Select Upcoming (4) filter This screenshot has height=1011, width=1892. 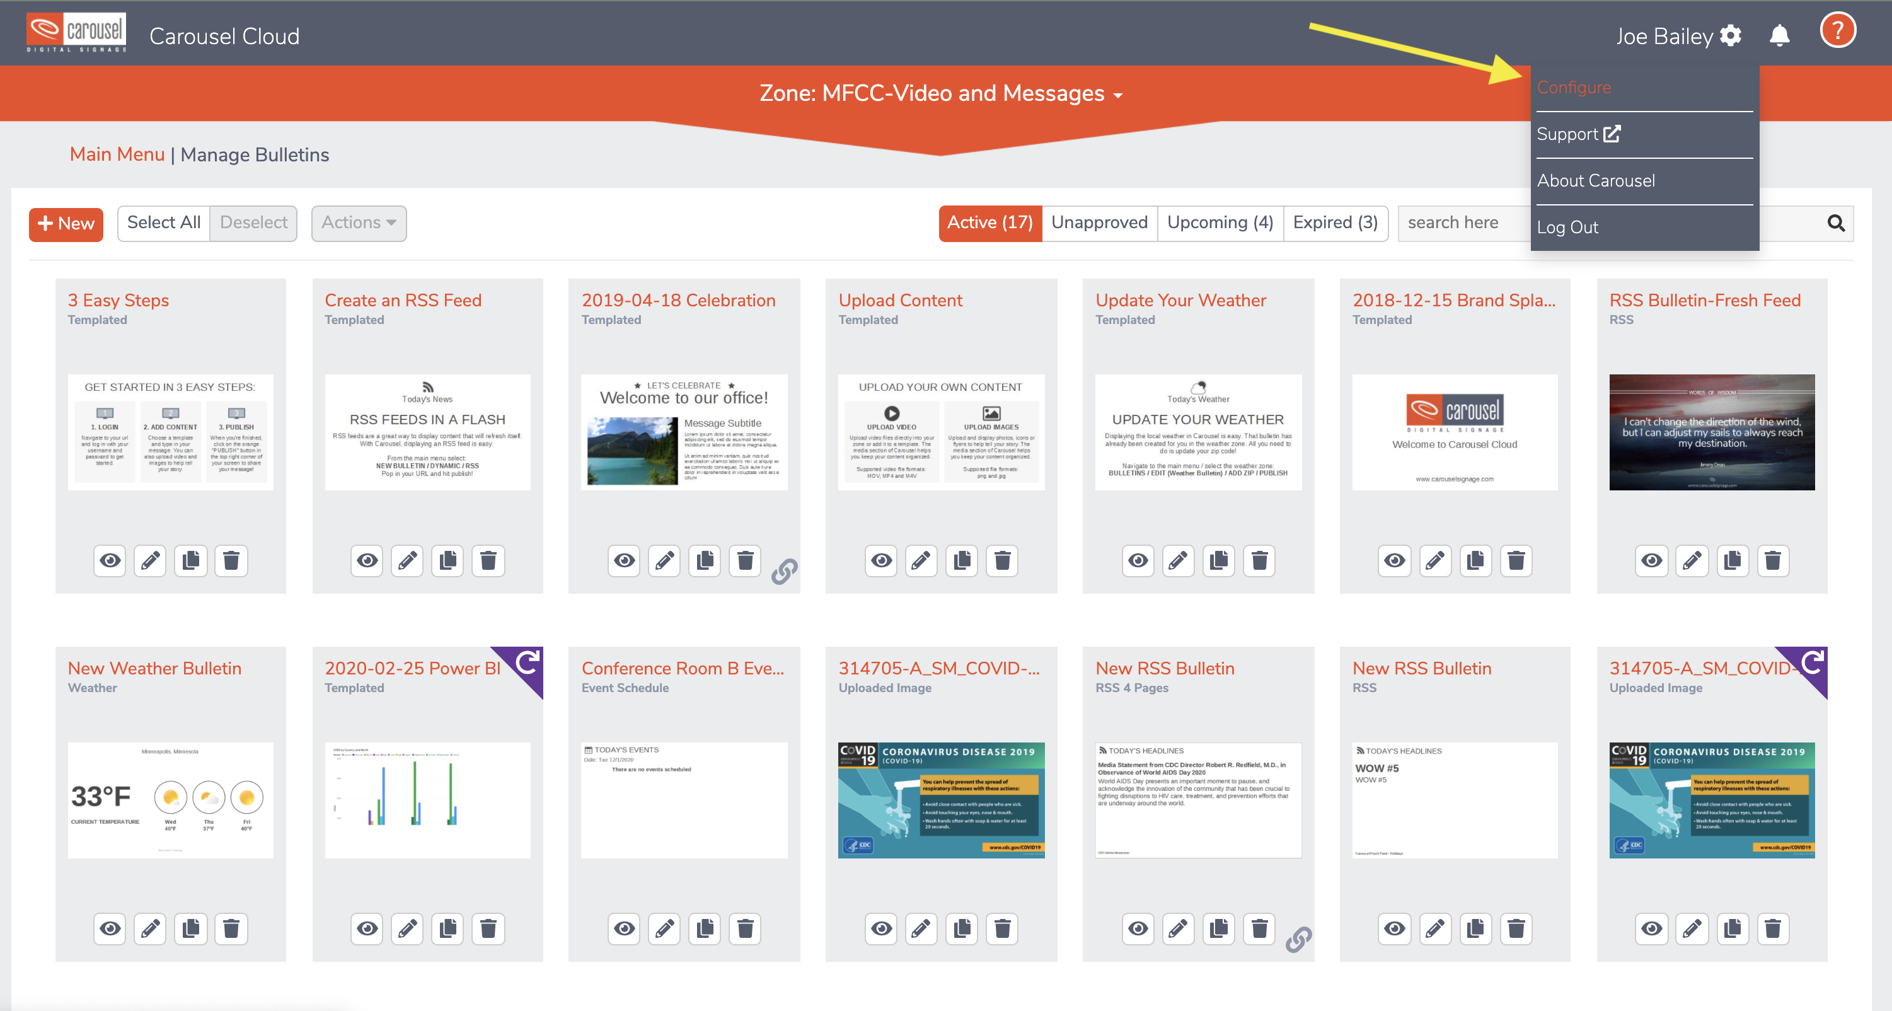(x=1220, y=222)
